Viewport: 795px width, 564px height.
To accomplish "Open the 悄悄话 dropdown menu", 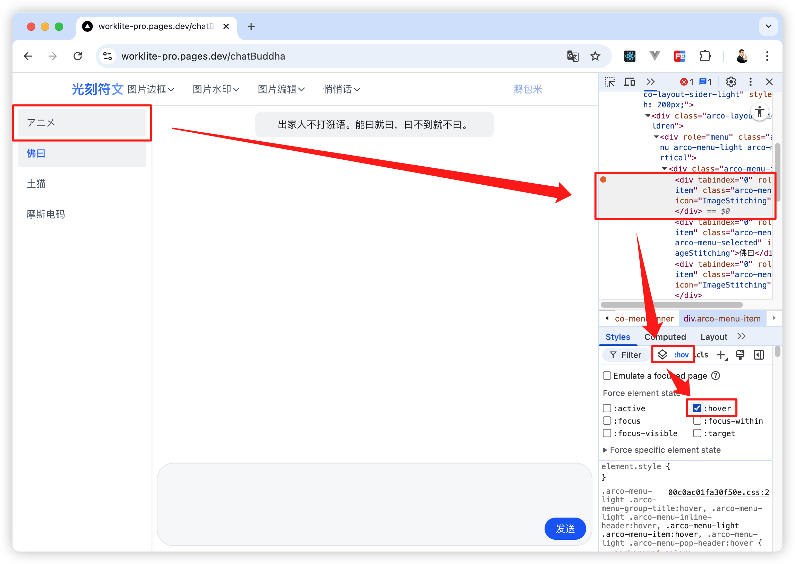I will click(x=342, y=89).
